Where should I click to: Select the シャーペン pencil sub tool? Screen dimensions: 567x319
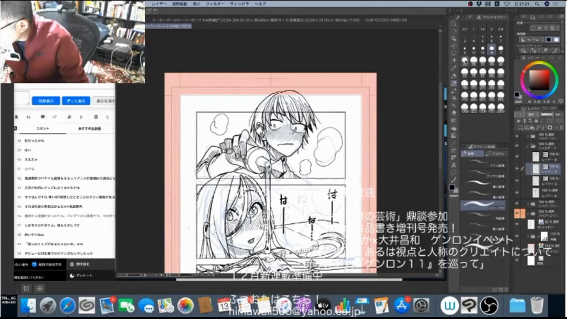point(483,205)
